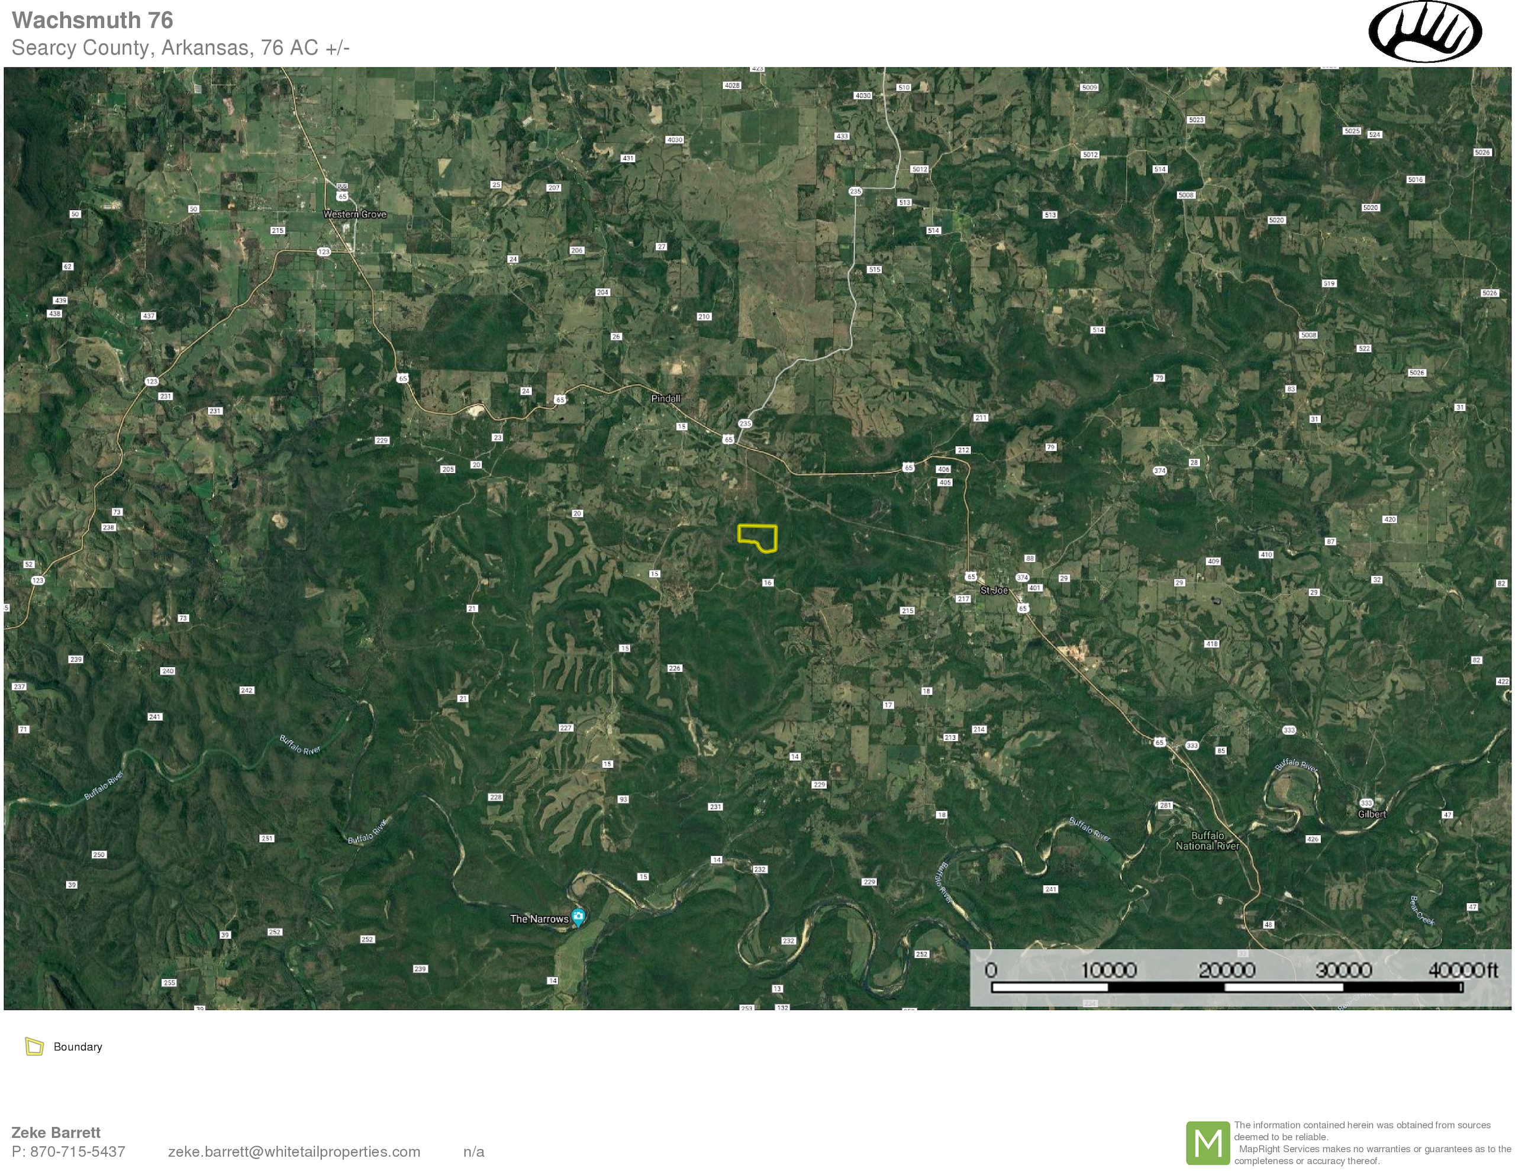Click the bear paw logo icon
Viewport: 1515px width, 1171px height.
(1425, 33)
